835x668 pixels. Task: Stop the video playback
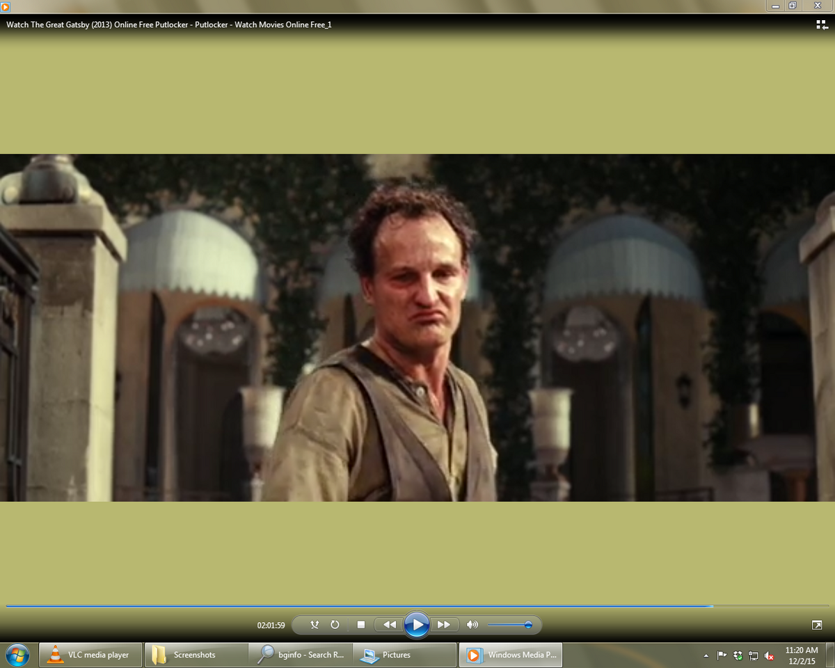click(360, 625)
